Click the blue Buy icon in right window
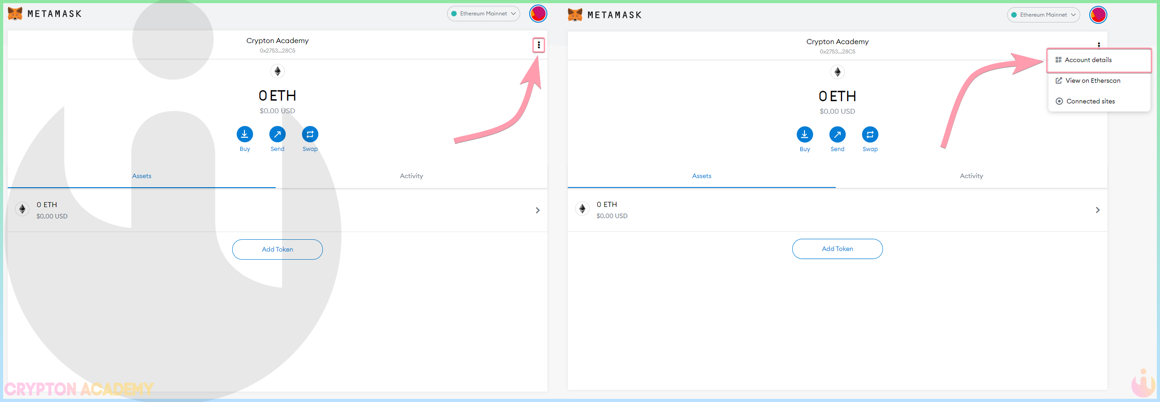 tap(805, 135)
